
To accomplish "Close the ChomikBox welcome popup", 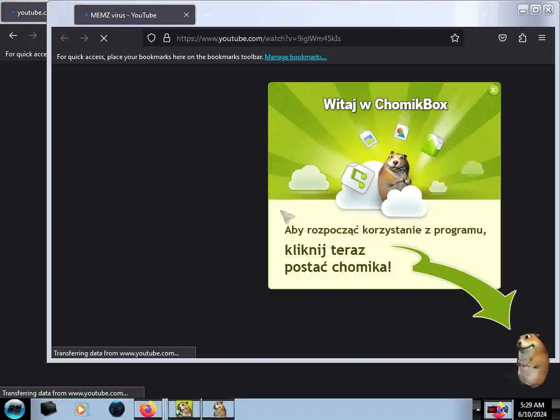I will [493, 90].
